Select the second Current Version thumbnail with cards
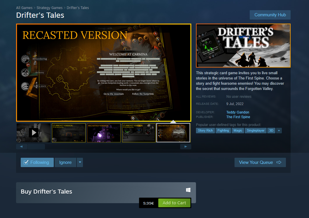 click(139, 133)
